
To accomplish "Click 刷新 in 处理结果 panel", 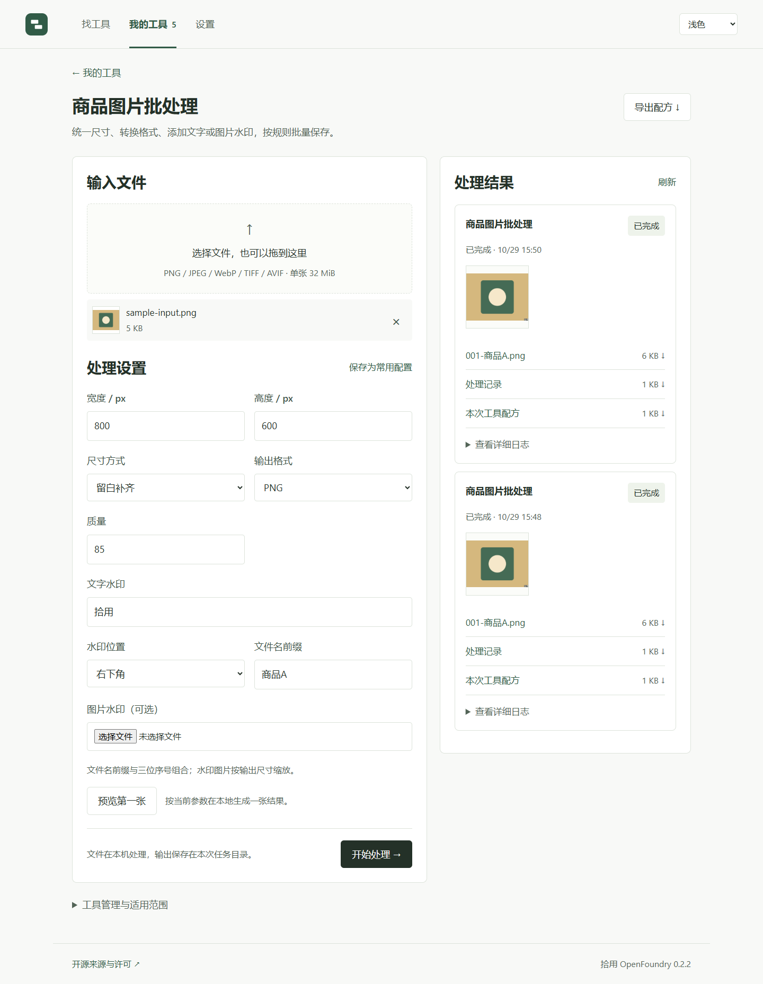I will coord(667,182).
